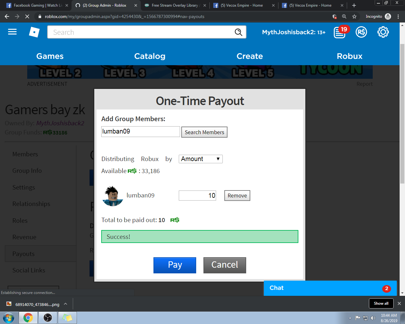Stop loading the page
The width and height of the screenshot is (405, 324).
click(x=27, y=16)
